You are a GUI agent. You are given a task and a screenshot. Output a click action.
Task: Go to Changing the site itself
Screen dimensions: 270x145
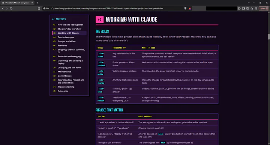tap(69, 67)
